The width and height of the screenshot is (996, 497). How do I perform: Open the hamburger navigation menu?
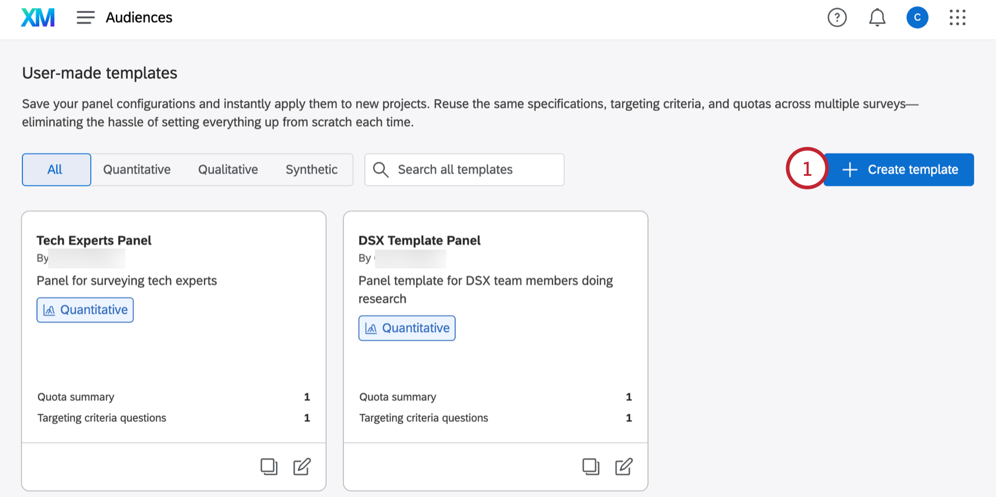[86, 18]
